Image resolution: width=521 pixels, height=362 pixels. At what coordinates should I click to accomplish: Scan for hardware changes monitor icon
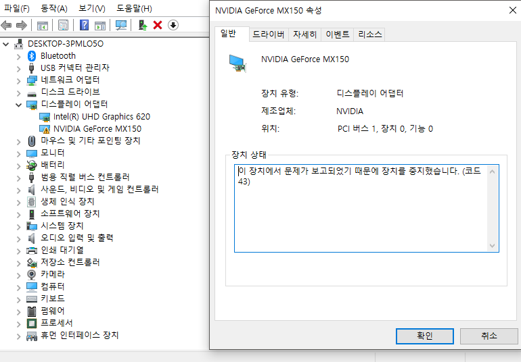(x=121, y=25)
